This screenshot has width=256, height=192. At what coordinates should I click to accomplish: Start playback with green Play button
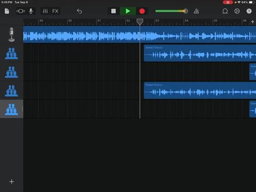tap(128, 11)
